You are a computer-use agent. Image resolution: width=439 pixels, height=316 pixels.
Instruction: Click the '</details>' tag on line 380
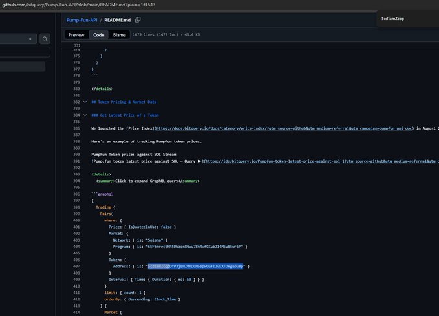tap(102, 89)
